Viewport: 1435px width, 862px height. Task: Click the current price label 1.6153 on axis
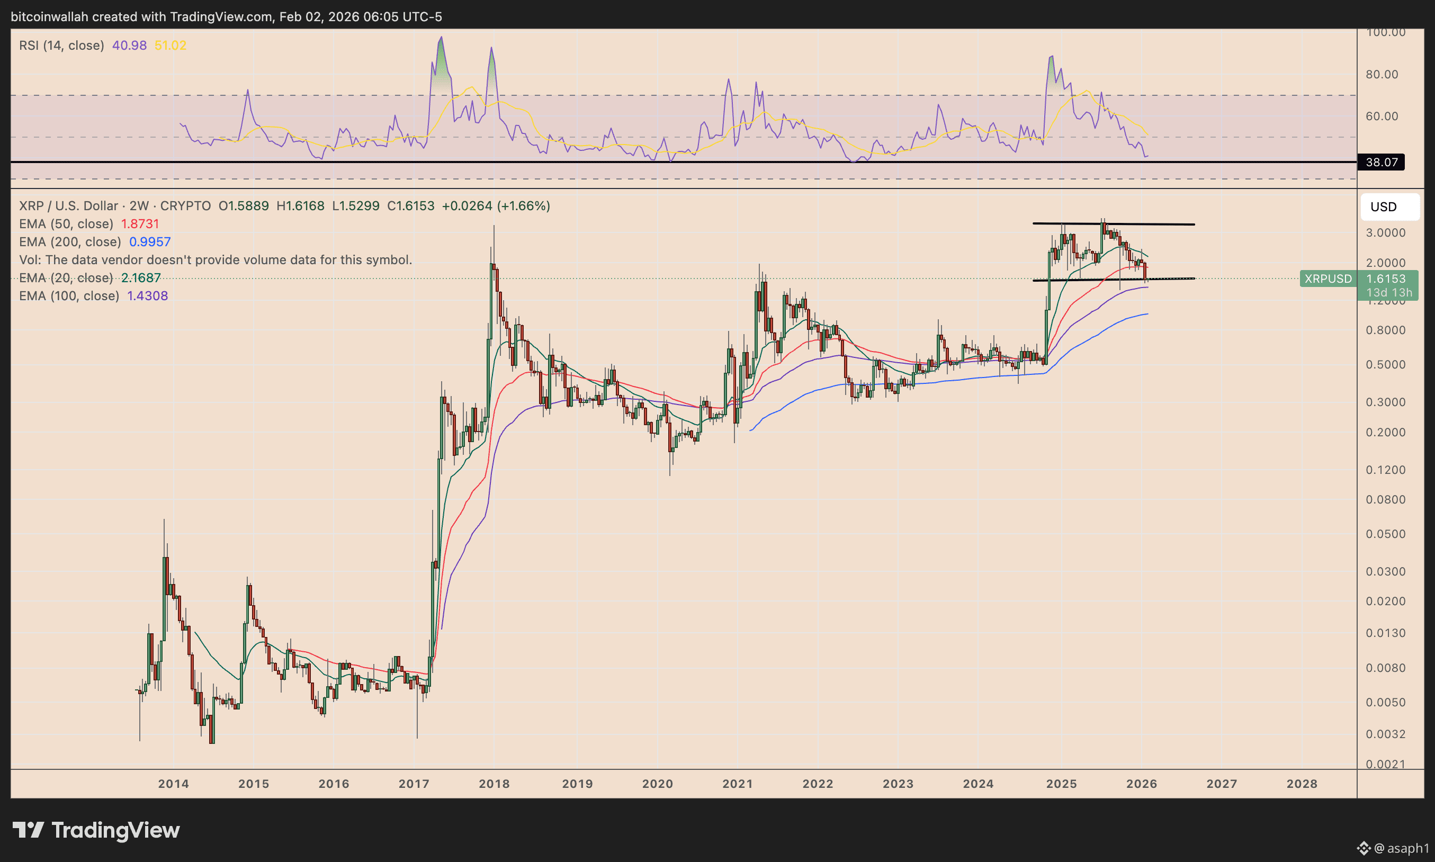point(1386,279)
